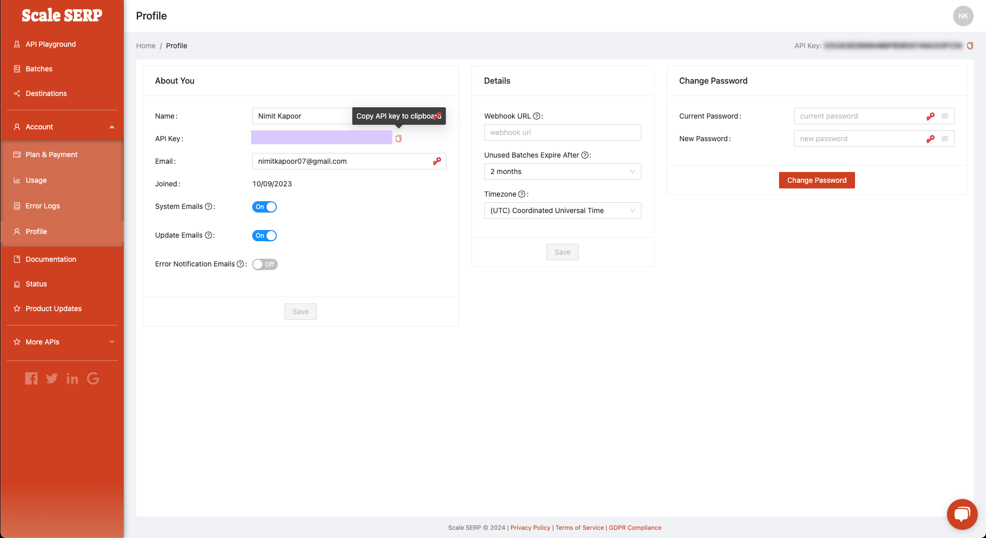Open the API Playground from the sidebar
This screenshot has height=538, width=986.
50,44
